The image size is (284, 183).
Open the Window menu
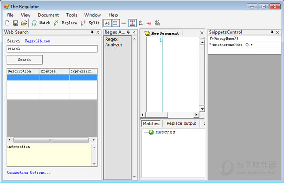[92, 15]
